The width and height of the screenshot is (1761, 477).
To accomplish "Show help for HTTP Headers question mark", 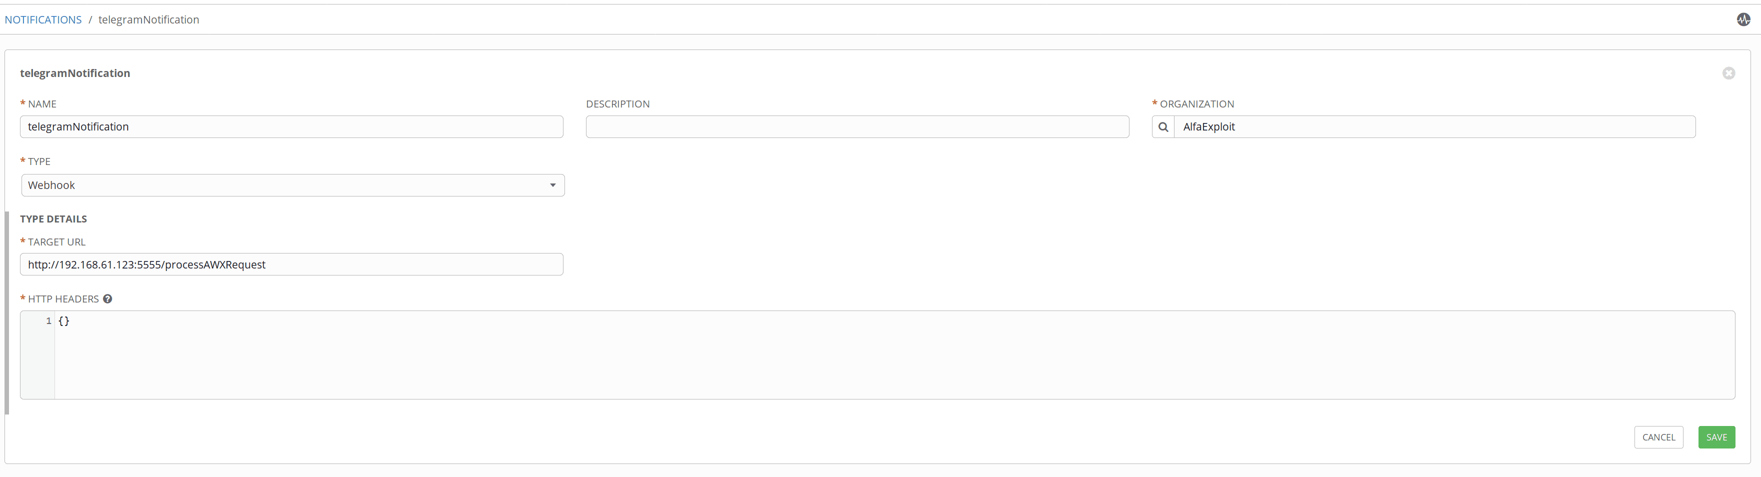I will tap(107, 298).
